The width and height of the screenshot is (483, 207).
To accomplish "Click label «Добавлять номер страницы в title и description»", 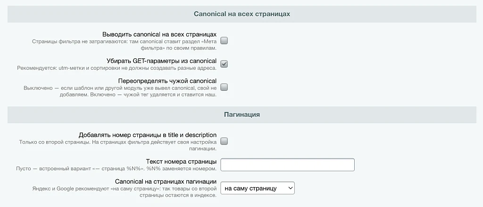I will [x=148, y=135].
